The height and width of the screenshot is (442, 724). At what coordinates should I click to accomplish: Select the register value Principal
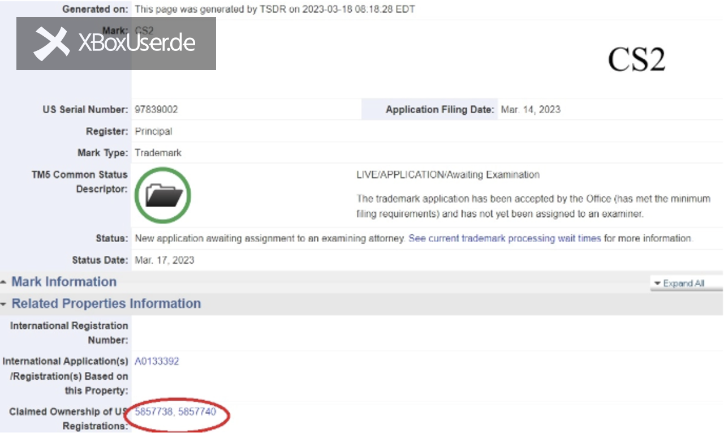(x=153, y=131)
